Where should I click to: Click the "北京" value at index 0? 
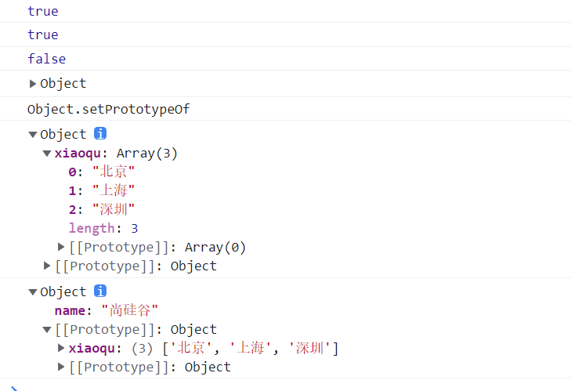pos(114,172)
